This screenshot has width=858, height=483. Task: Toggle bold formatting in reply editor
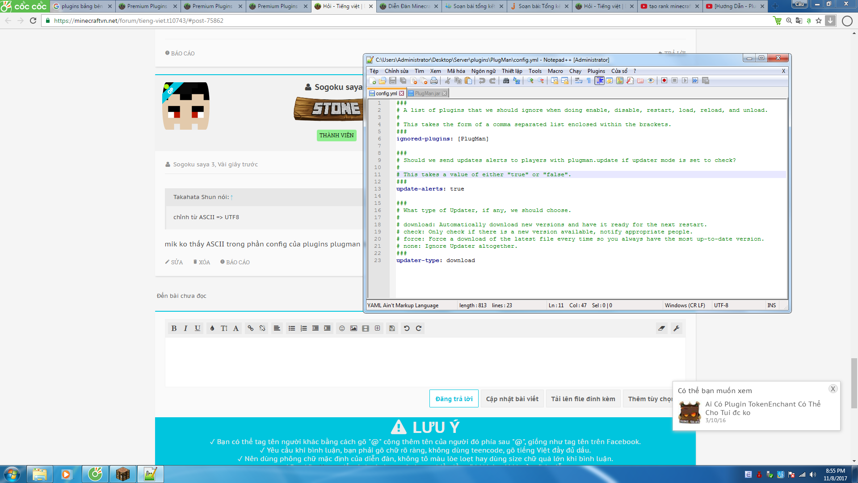click(174, 328)
